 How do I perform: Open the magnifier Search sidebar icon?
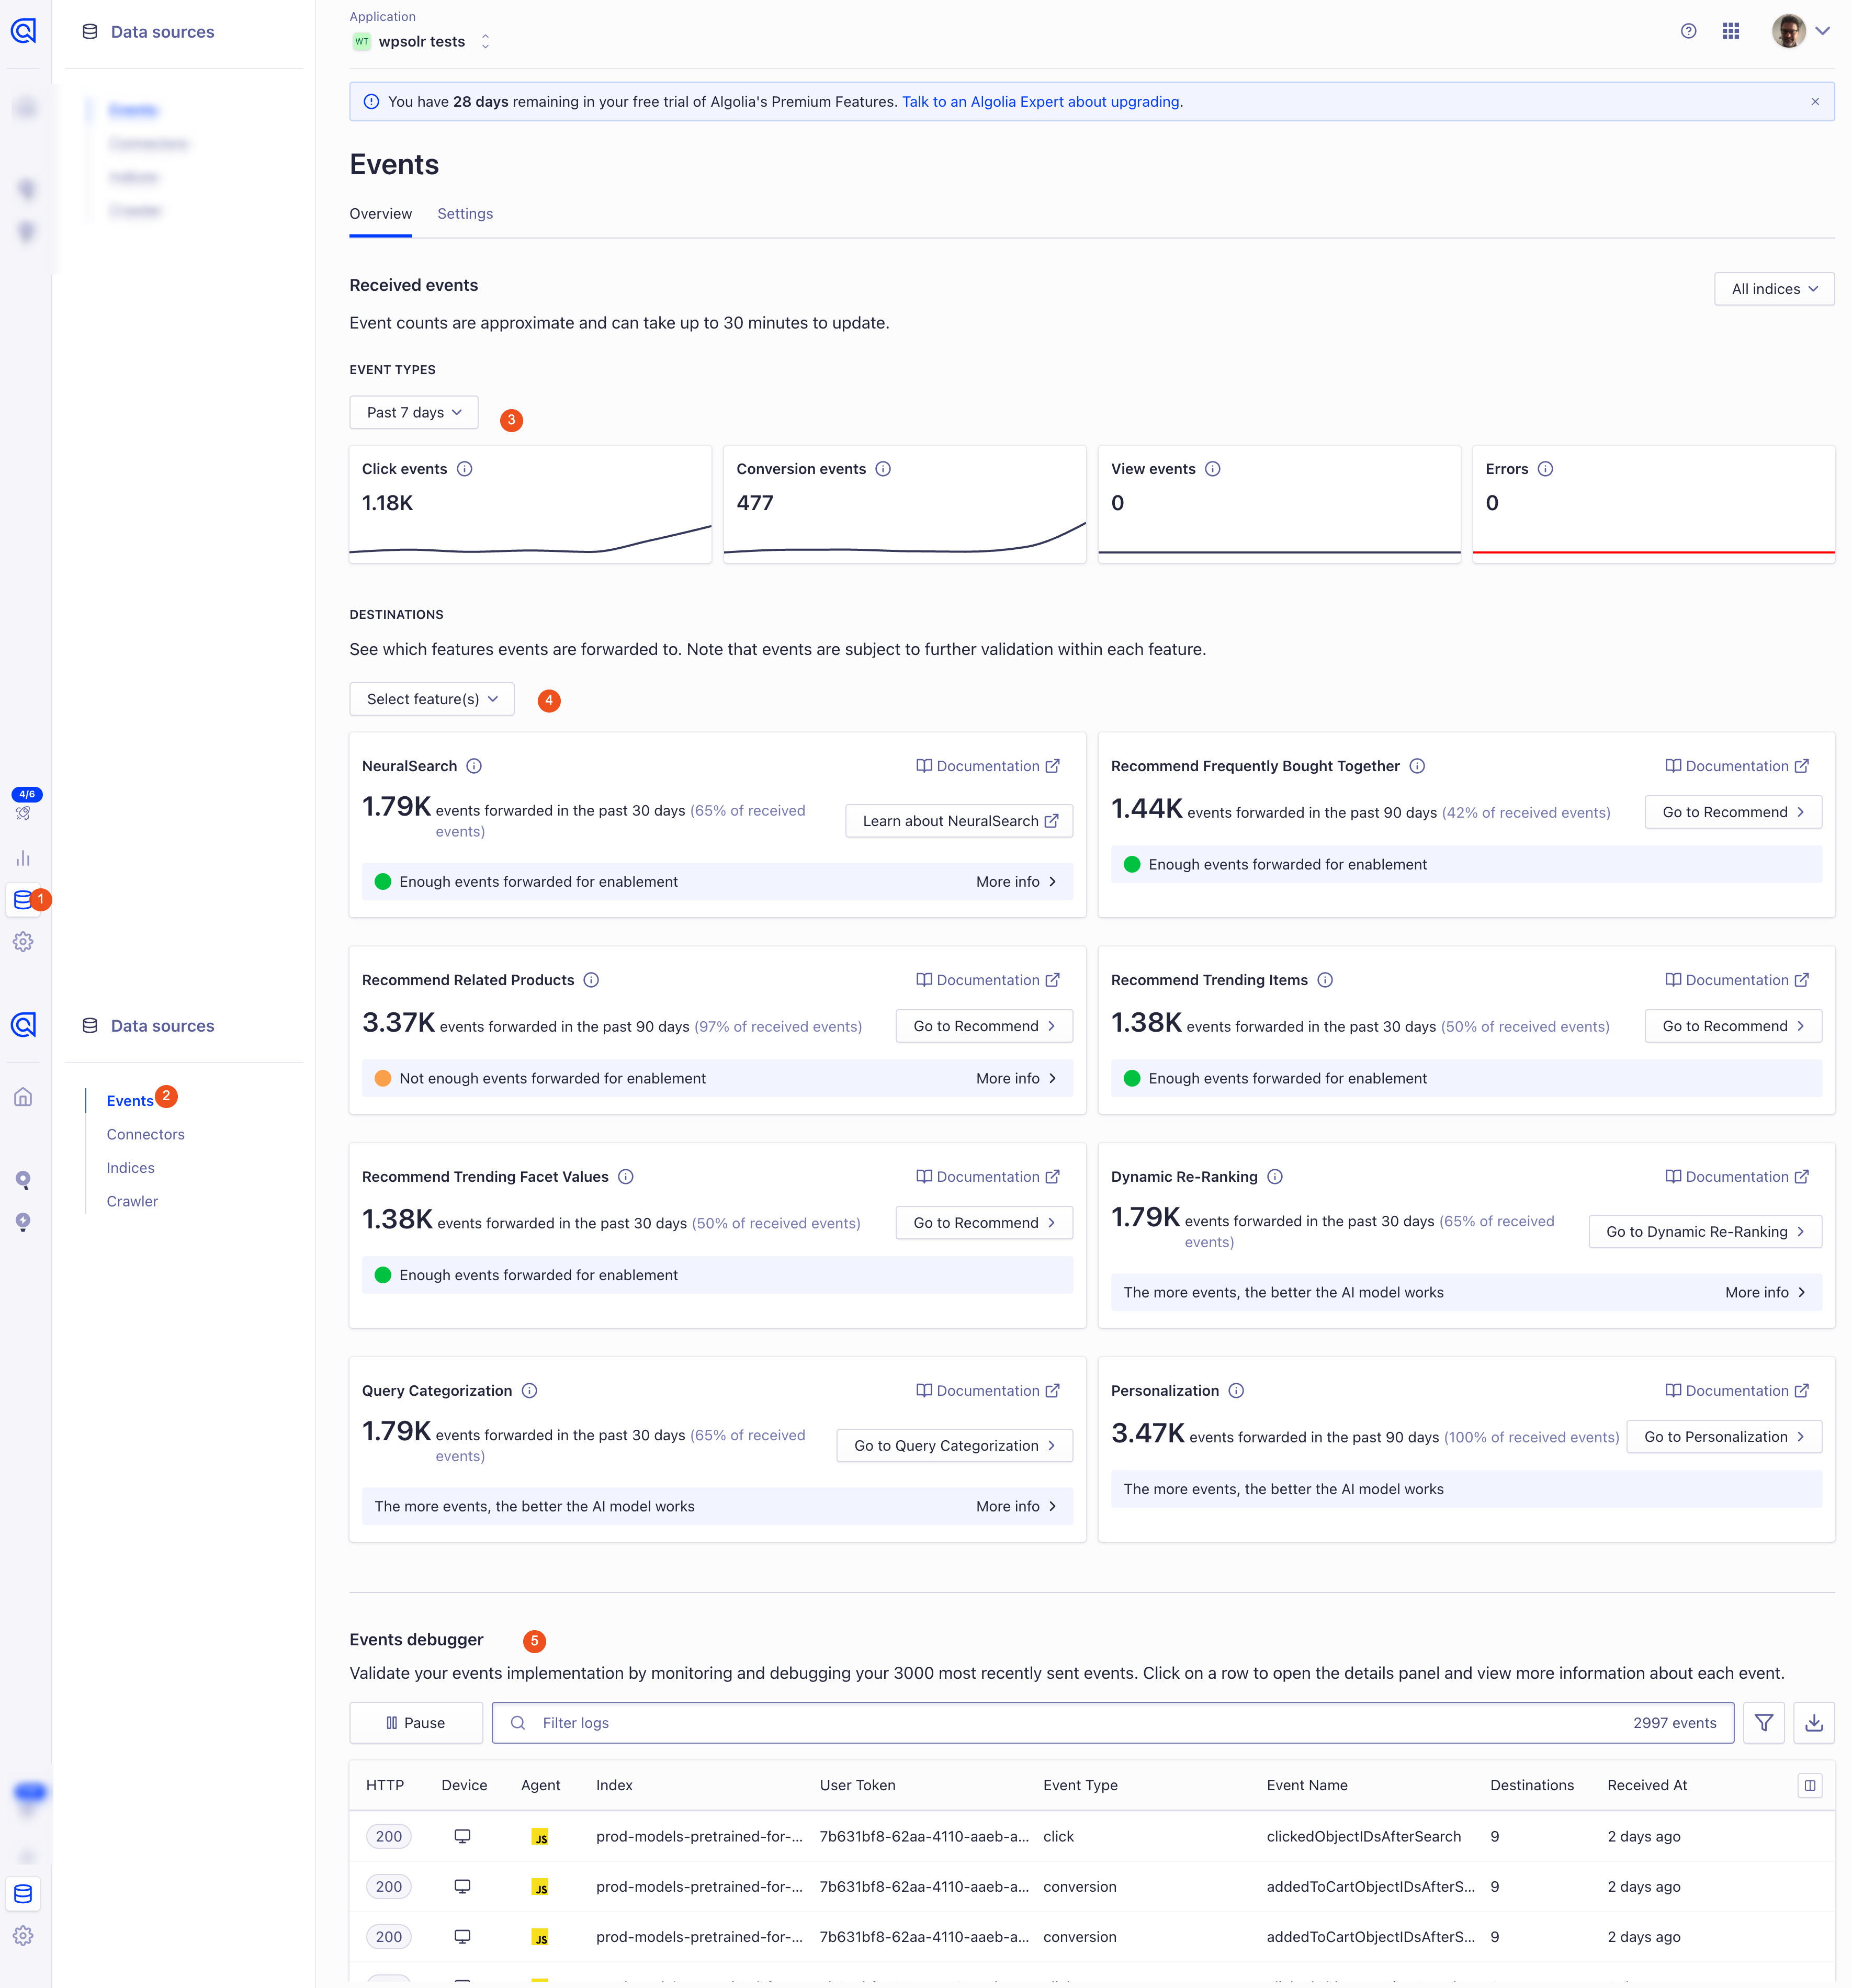(x=23, y=1180)
